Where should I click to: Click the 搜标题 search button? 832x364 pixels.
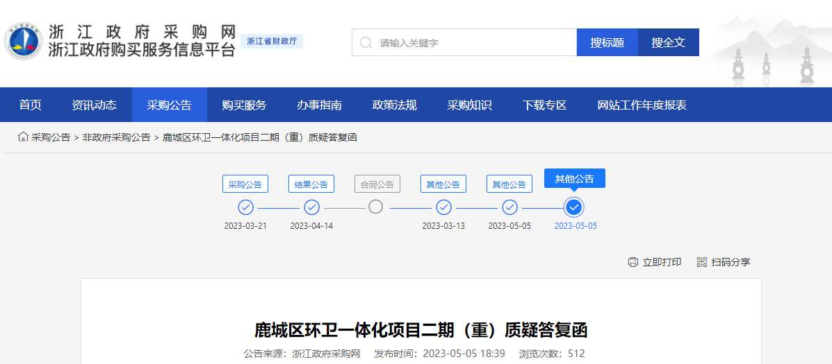(607, 42)
